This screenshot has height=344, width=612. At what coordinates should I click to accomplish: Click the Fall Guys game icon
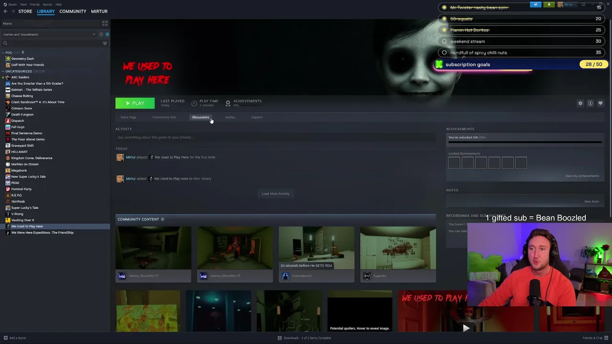8,127
